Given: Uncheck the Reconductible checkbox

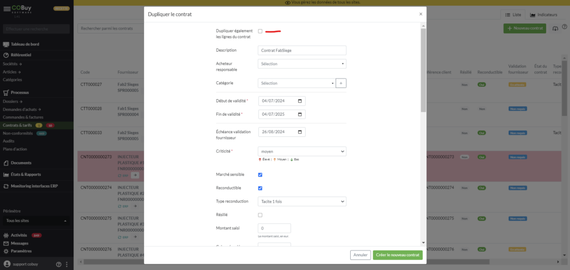Looking at the screenshot, I should [x=260, y=188].
